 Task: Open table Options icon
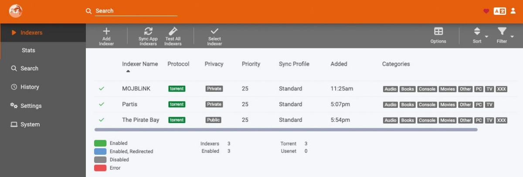[438, 31]
